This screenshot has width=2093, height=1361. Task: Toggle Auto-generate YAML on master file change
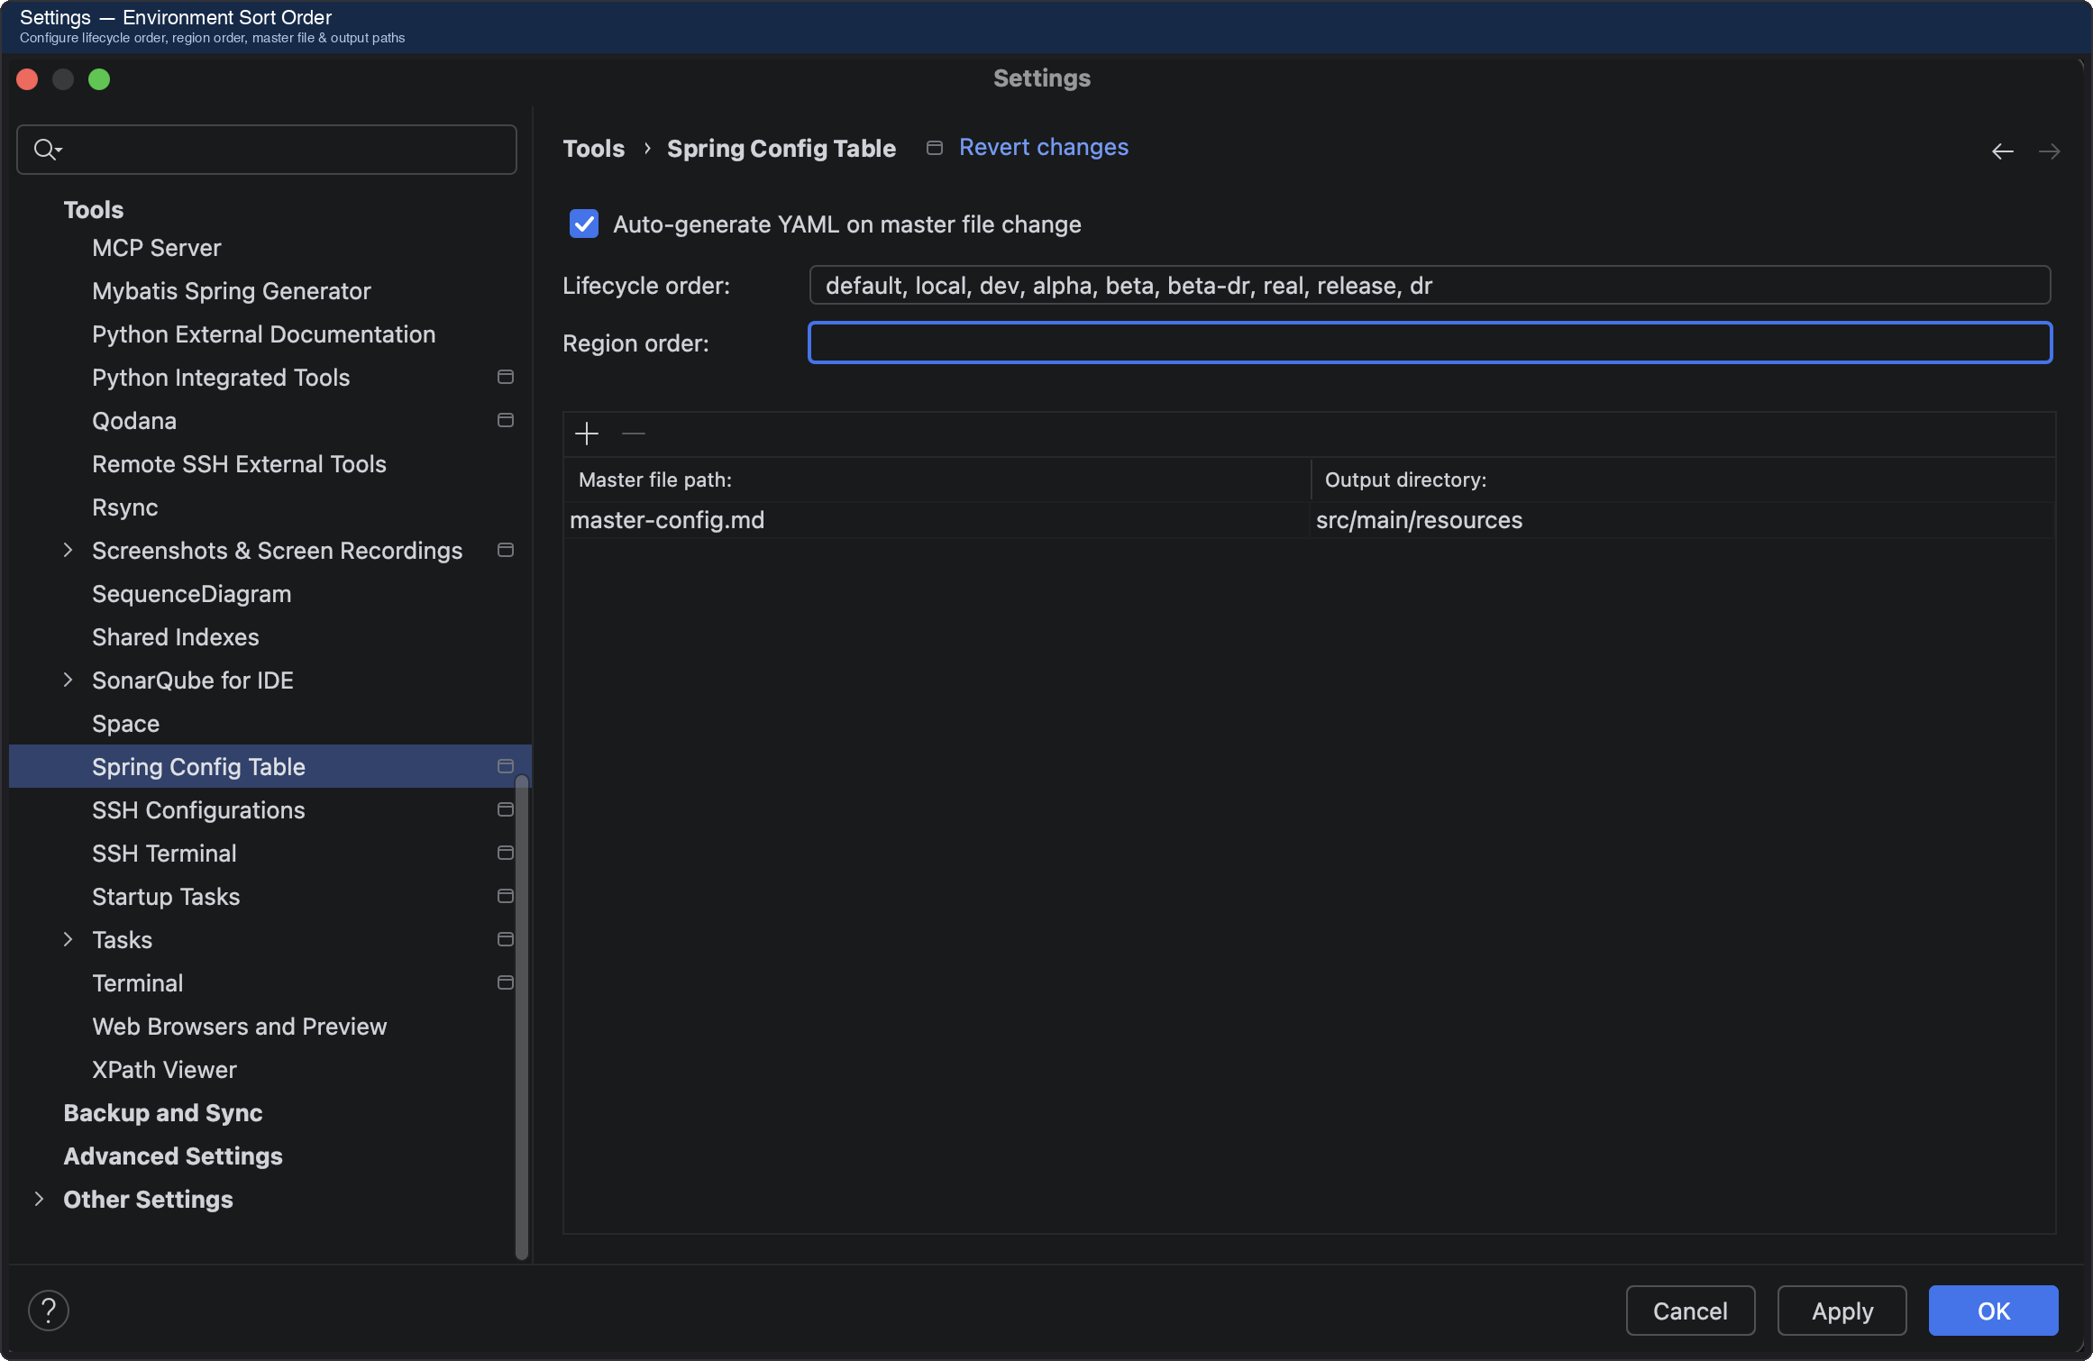584,224
